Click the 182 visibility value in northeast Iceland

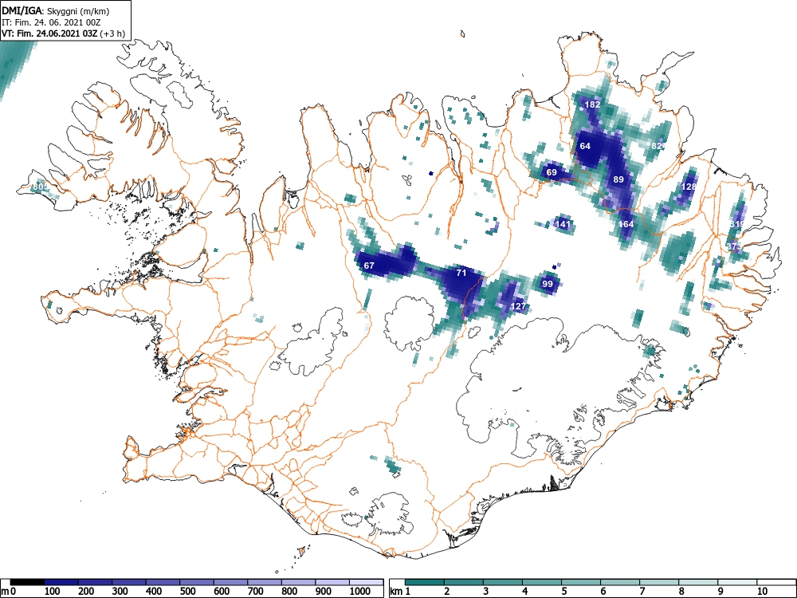pos(592,104)
